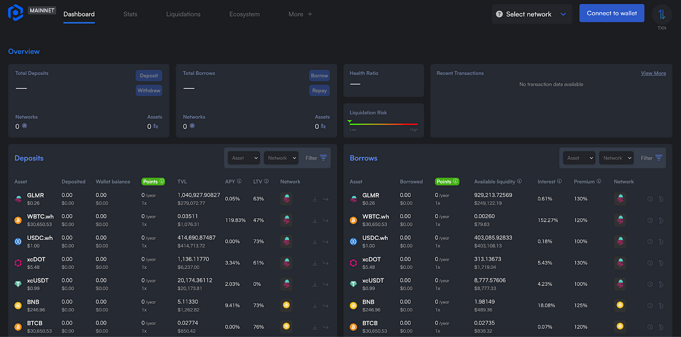Click the Filter icon in Borrows panel
681x337 pixels.
(x=659, y=158)
